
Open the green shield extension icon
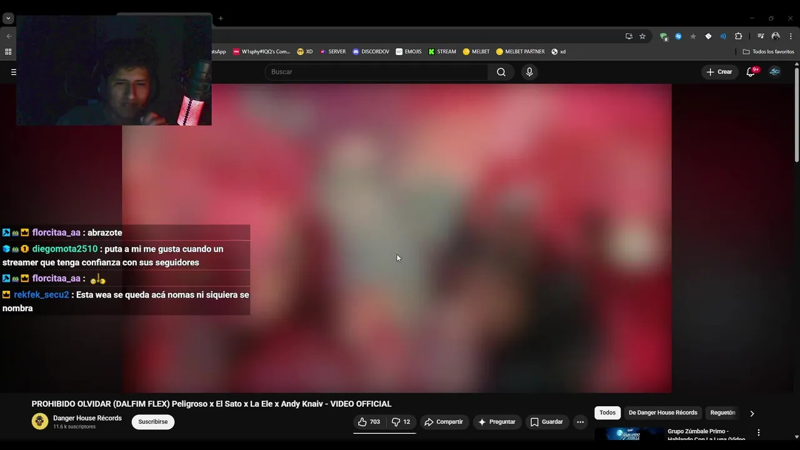[x=663, y=36]
